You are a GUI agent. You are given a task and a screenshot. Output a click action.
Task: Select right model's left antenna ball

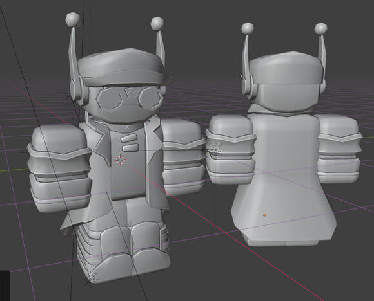click(248, 28)
